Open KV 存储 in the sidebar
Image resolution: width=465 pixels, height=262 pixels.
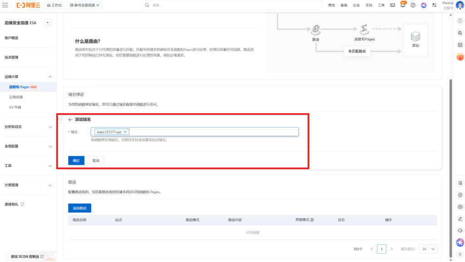tap(15, 108)
